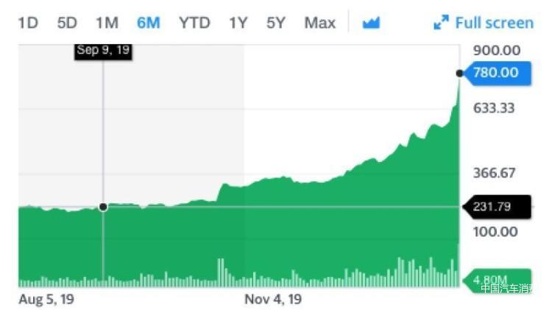Switch chart to 1Y range
552x310 pixels.
tap(238, 24)
